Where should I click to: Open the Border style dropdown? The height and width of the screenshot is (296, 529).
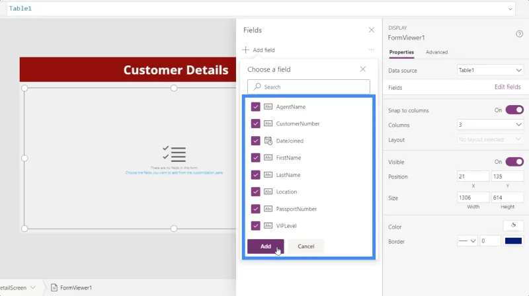point(468,240)
